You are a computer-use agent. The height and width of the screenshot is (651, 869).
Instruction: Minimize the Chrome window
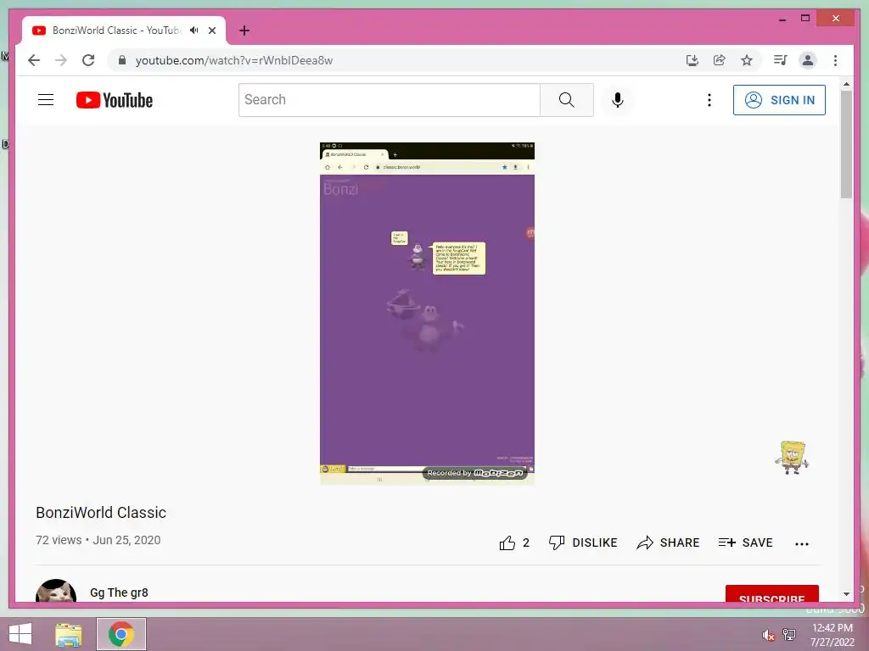pyautogui.click(x=782, y=19)
